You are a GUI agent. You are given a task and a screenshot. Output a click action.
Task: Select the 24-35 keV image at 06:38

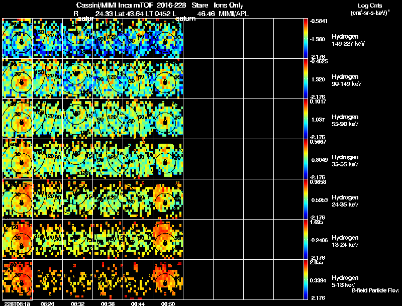[x=108, y=199]
